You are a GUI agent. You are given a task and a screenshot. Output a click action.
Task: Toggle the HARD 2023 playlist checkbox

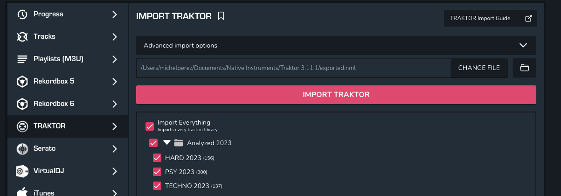click(x=157, y=158)
